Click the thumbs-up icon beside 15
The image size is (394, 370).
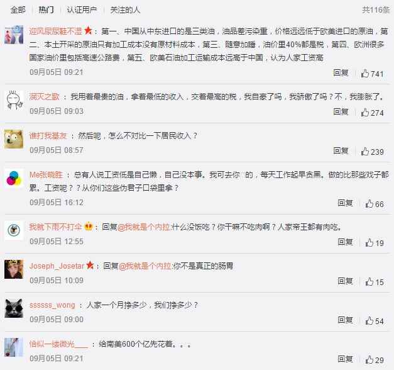(369, 282)
